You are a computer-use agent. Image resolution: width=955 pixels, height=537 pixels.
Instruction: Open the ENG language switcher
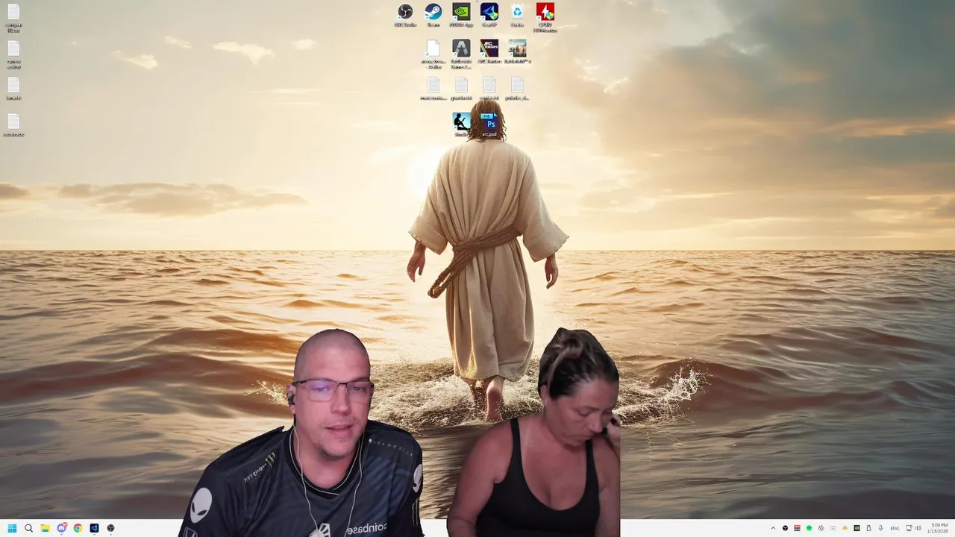895,528
